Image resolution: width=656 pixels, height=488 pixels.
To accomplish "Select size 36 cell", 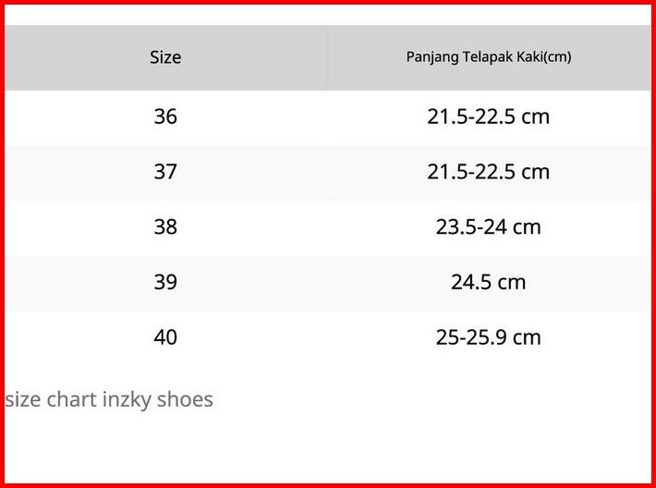I will coord(165,117).
